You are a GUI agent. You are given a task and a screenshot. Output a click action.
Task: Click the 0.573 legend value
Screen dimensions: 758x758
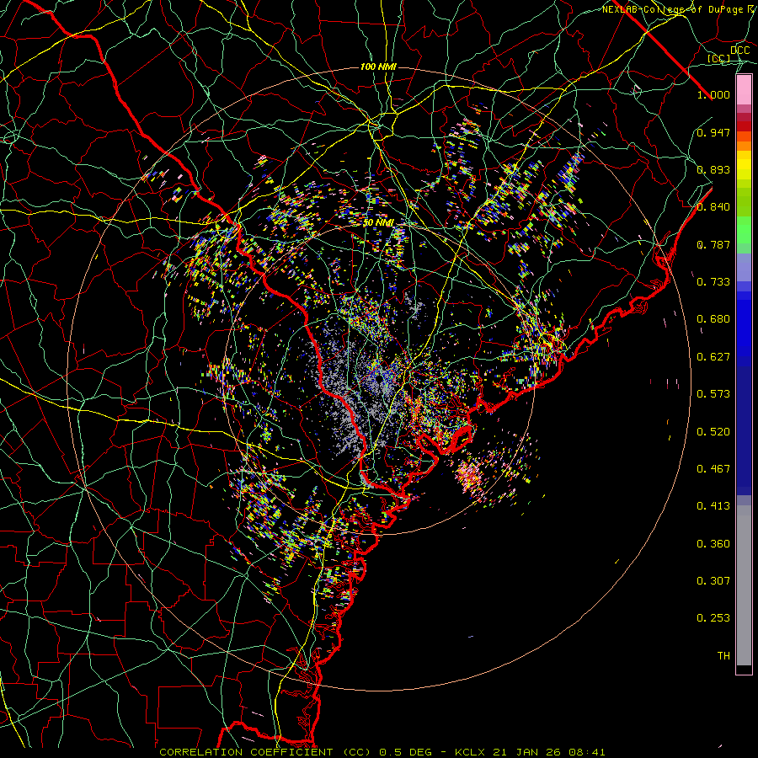[x=713, y=394]
